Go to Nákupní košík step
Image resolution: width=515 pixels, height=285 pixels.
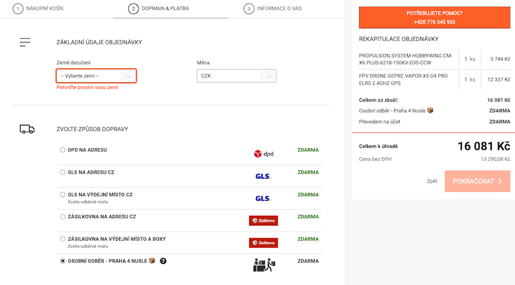point(38,8)
